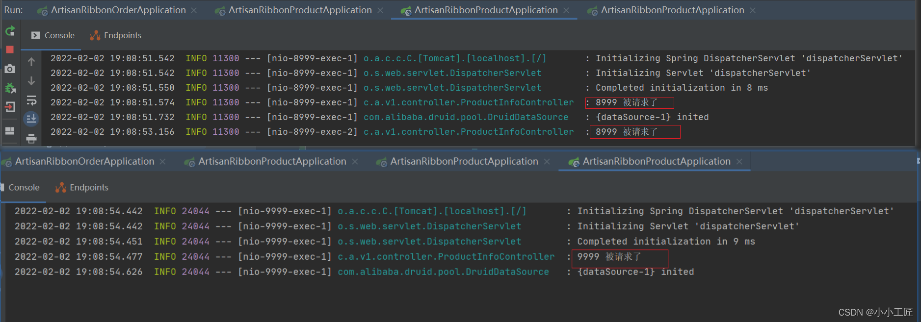This screenshot has width=921, height=322.
Task: Rerun the application with the green rerun icon
Action: pos(10,32)
